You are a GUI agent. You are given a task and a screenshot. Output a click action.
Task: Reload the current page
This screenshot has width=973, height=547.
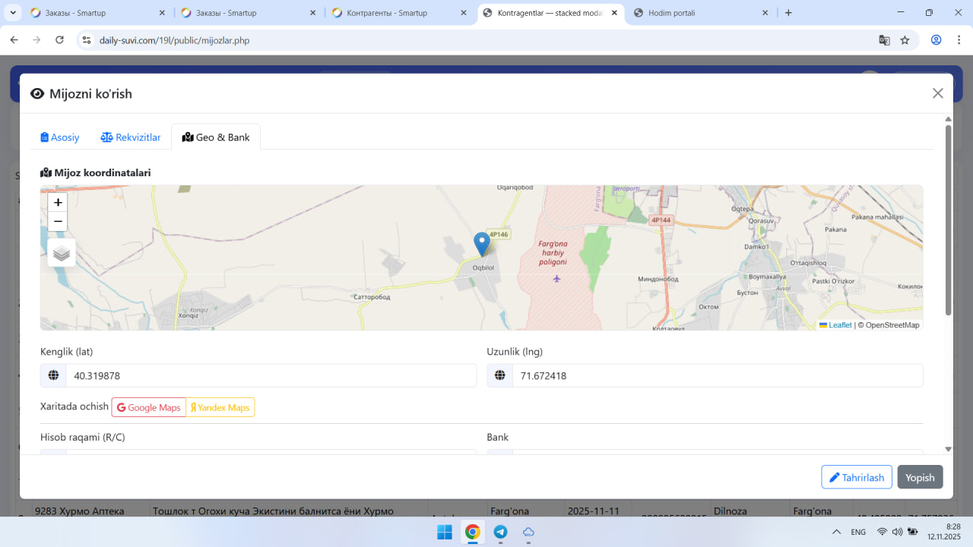click(x=59, y=40)
